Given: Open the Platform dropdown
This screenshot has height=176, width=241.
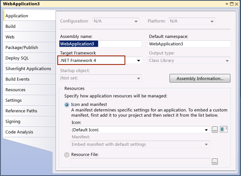Looking at the screenshot, I should click(x=191, y=21).
